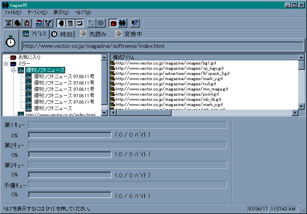Click the 構成アイテム column header
The image size is (307, 214).
tap(204, 57)
